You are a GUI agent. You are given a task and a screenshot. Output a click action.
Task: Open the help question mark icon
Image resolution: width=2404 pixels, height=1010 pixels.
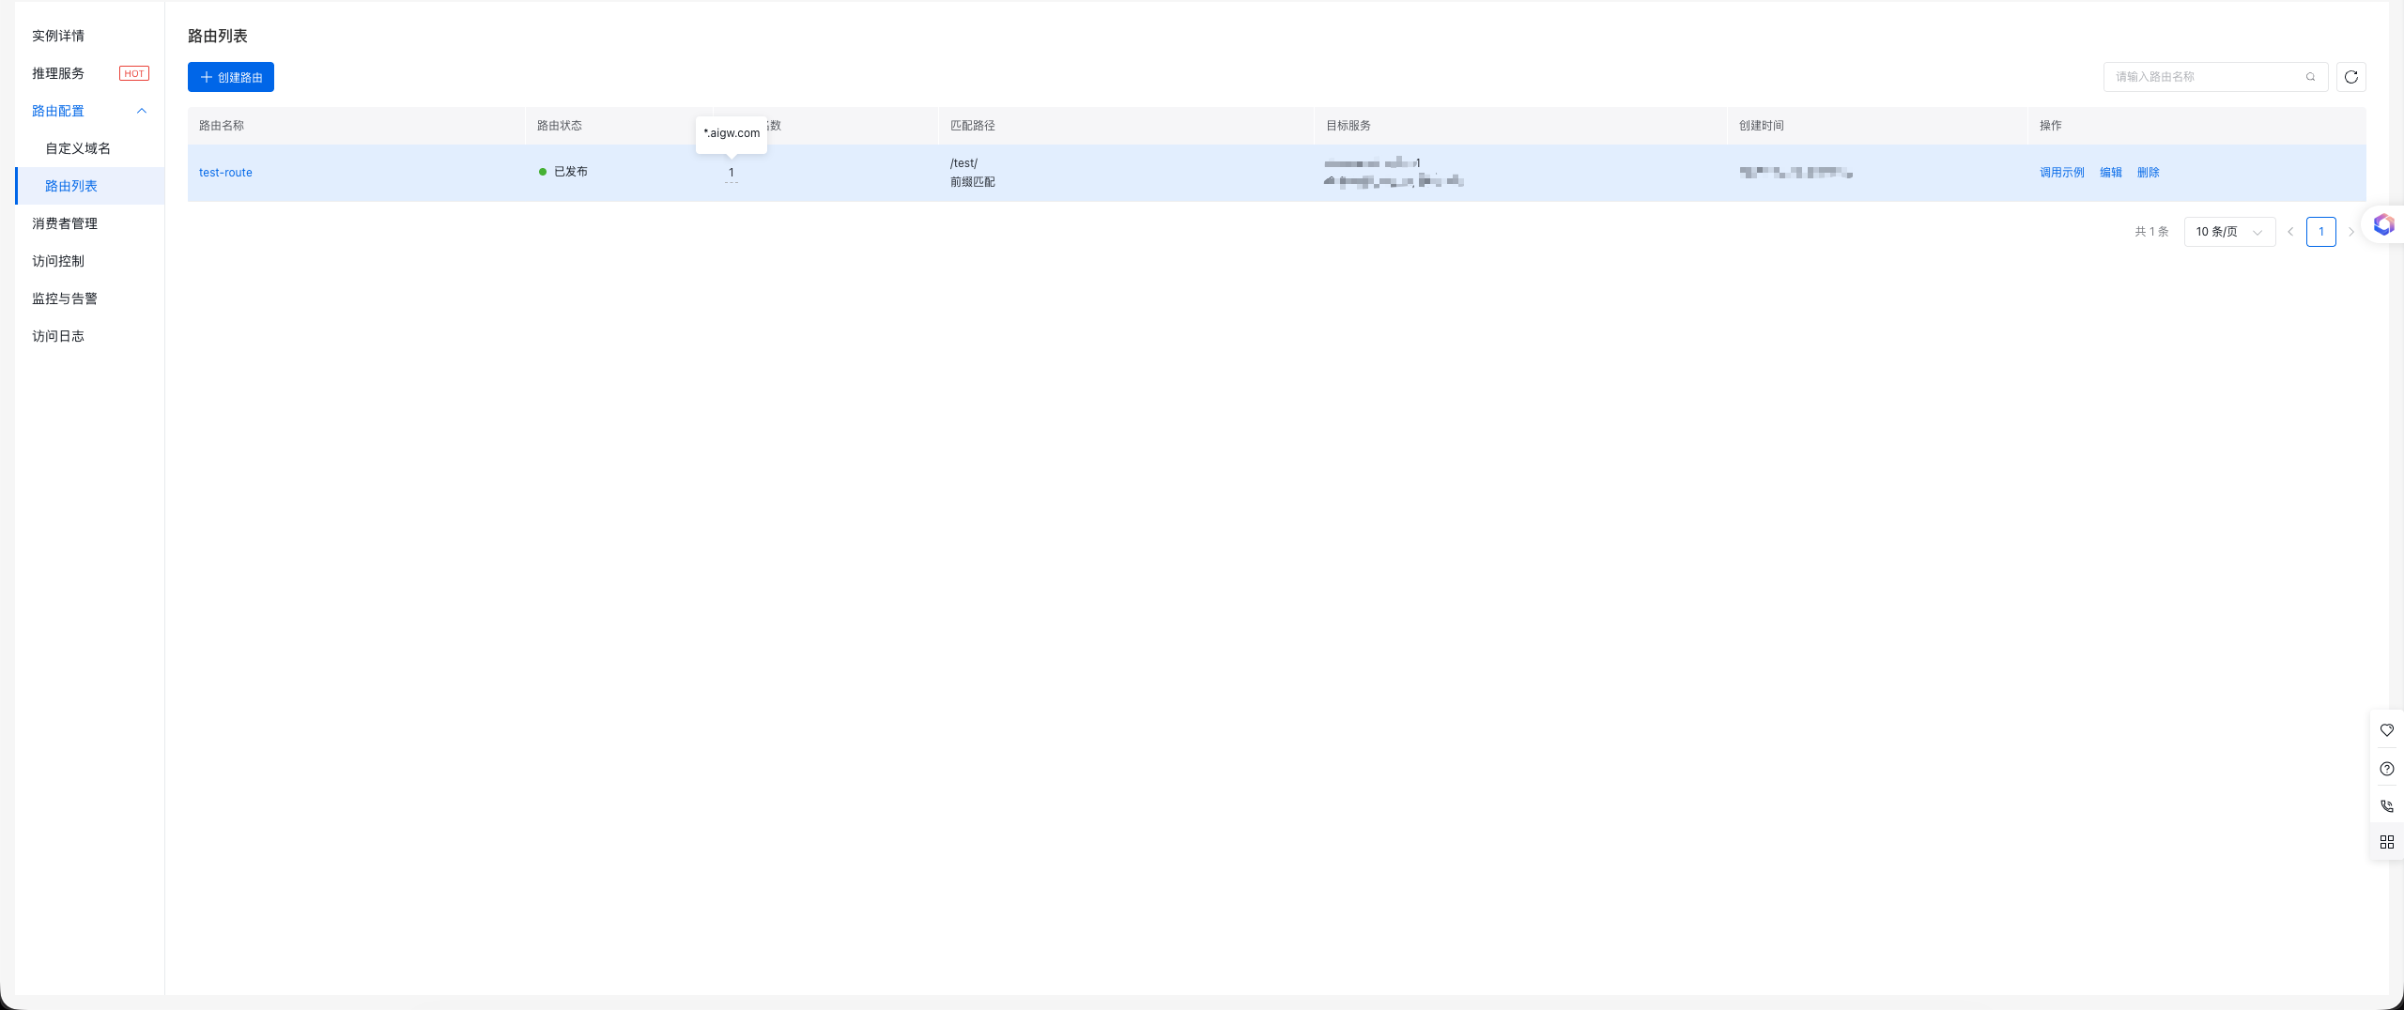(x=2386, y=769)
